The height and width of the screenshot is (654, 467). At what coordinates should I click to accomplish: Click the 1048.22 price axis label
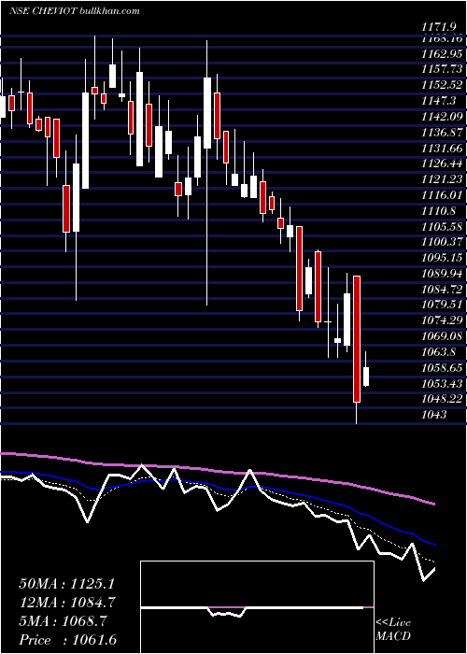point(442,399)
